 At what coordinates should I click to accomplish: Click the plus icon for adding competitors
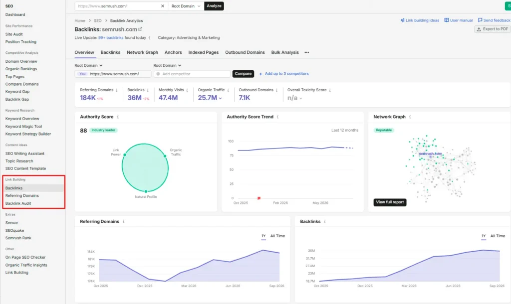coord(260,74)
